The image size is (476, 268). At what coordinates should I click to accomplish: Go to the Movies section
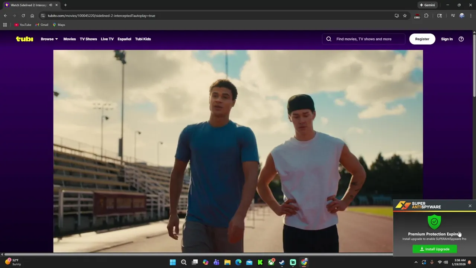(x=70, y=39)
